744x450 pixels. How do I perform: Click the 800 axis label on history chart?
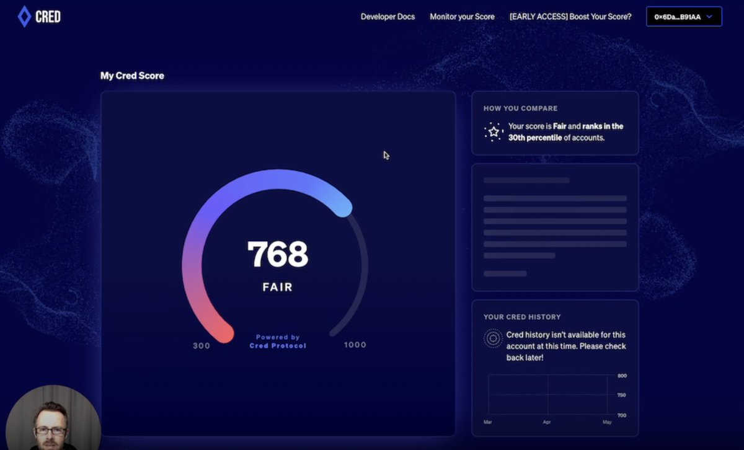tap(622, 376)
